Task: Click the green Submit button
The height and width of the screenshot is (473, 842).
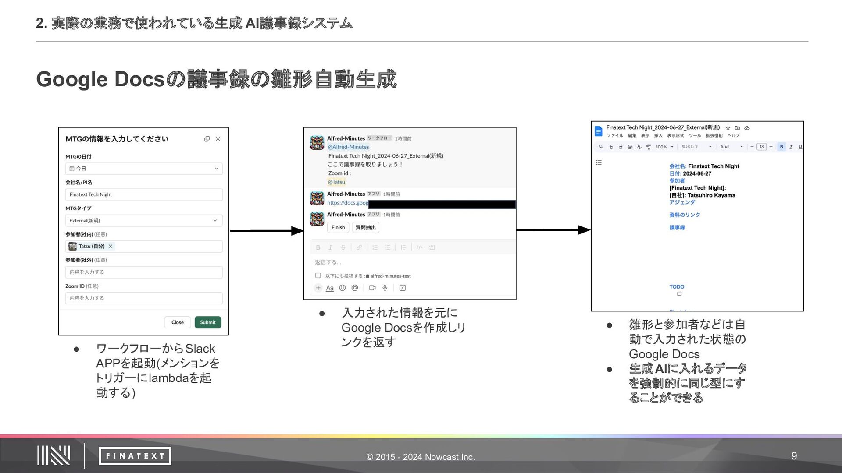Action: point(208,322)
